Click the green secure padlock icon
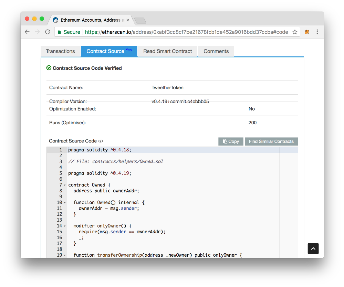This screenshot has width=344, height=287. 59,32
